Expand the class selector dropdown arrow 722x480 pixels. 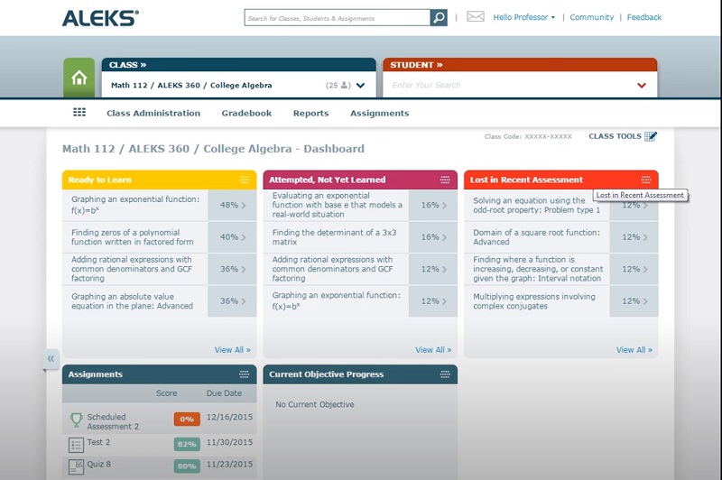(x=360, y=86)
